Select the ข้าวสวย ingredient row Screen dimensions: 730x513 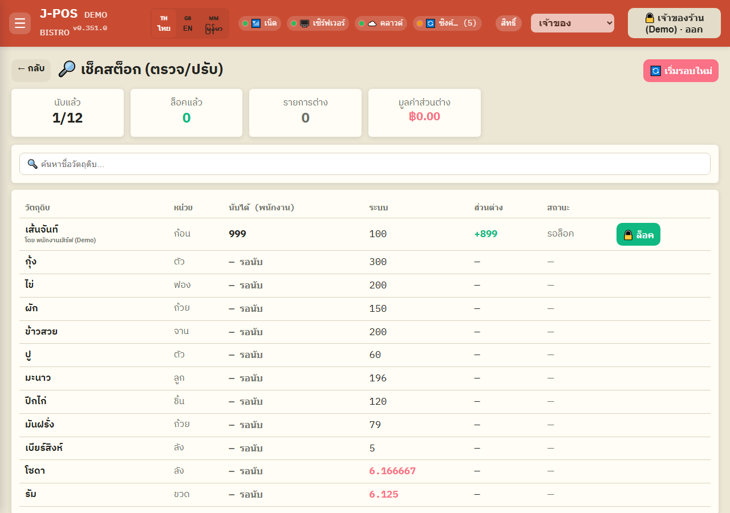[x=365, y=332]
